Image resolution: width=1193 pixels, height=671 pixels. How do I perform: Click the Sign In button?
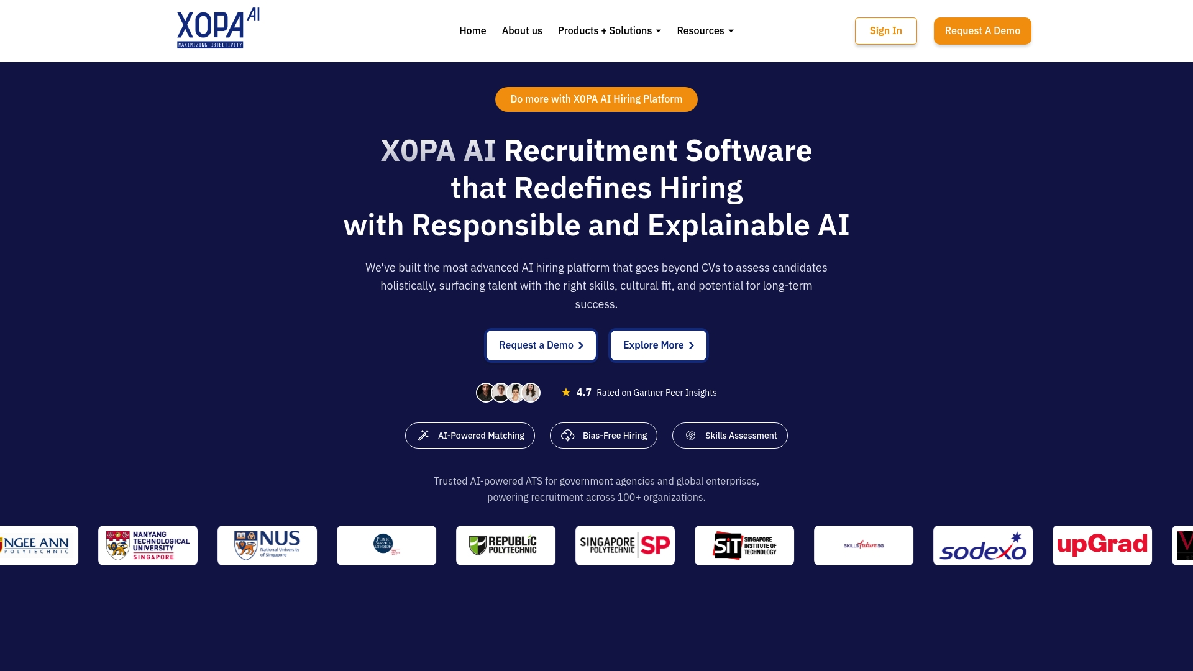coord(885,30)
